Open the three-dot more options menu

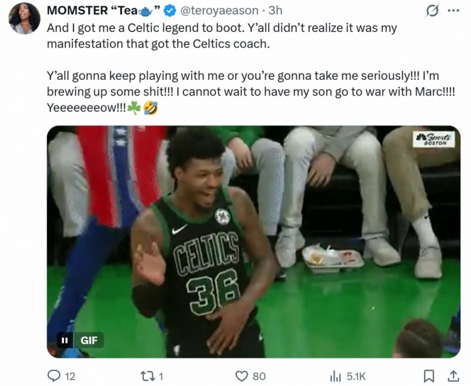click(x=453, y=11)
